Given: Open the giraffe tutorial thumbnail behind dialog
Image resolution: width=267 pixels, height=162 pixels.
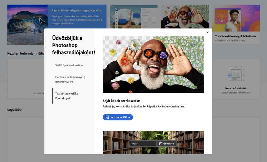Looking at the screenshot, I should [134, 16].
